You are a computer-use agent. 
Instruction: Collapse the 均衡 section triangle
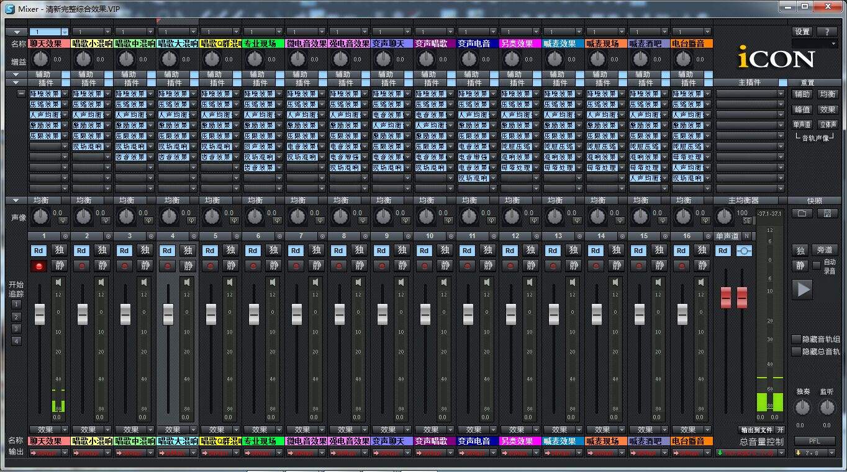coord(16,200)
